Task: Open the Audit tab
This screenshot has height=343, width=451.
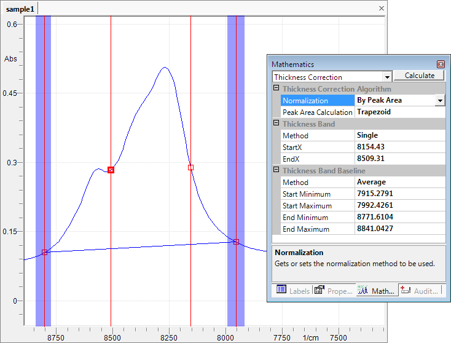Action: [420, 290]
